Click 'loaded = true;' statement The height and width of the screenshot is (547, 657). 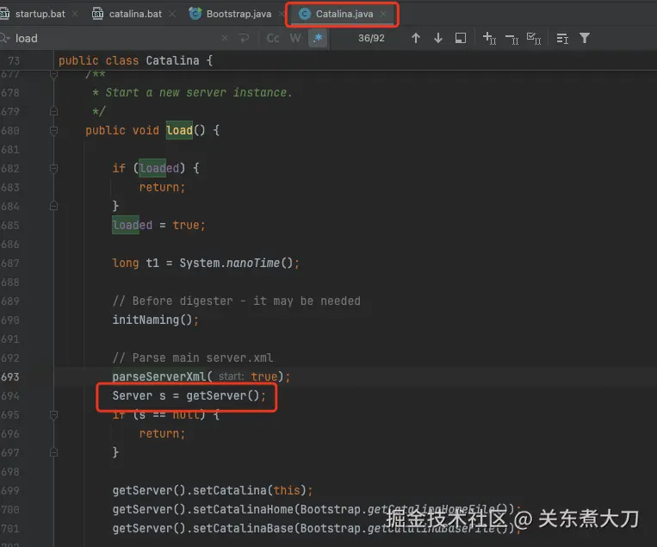[x=158, y=225]
